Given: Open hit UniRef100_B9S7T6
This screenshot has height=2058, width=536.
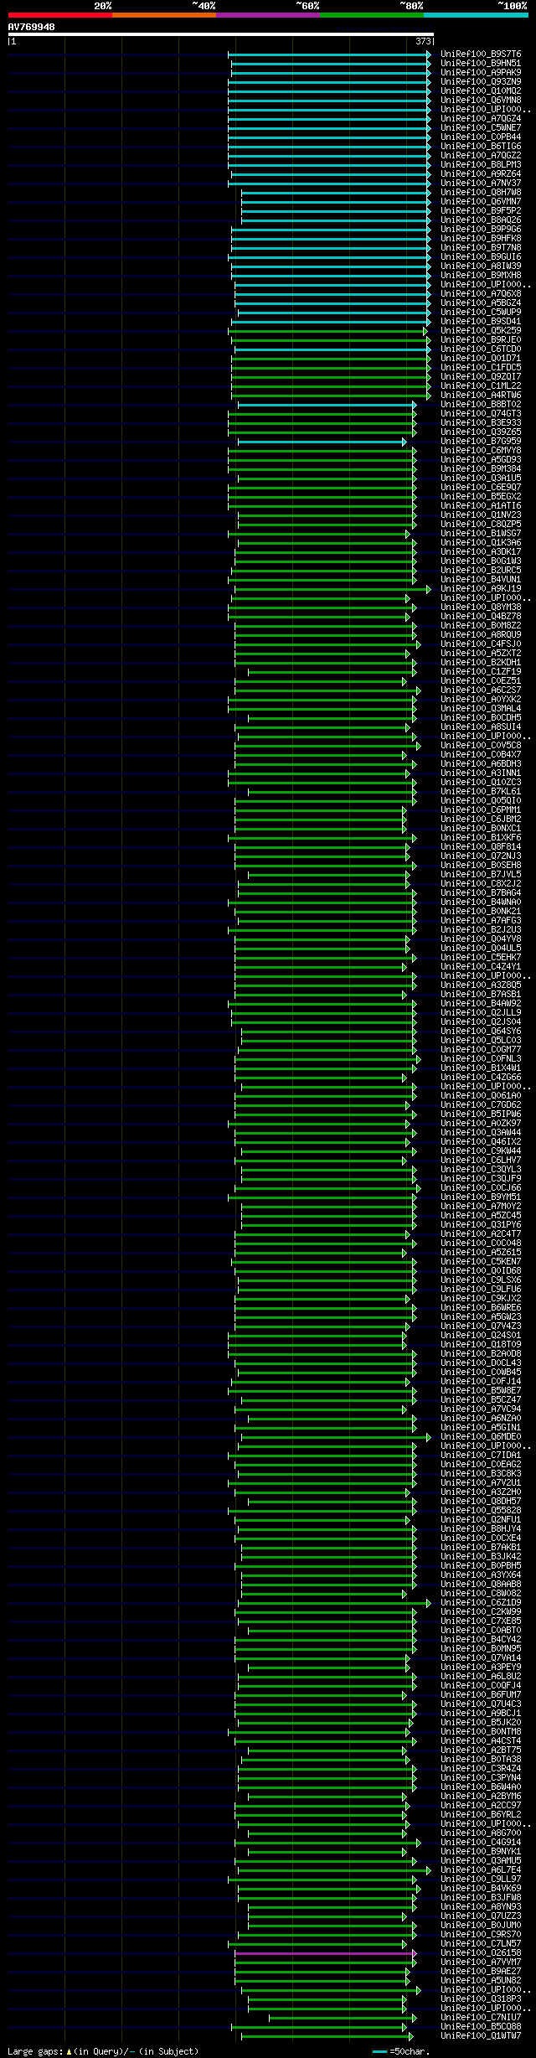Looking at the screenshot, I should pyautogui.click(x=481, y=54).
